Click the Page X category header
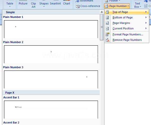Image resolution: width=151 pixels, height=125 pixels. click(51, 93)
